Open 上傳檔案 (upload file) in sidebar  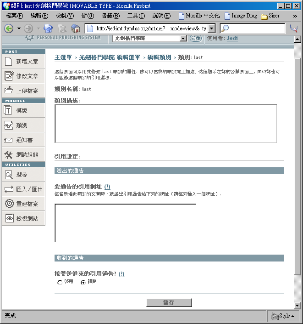point(23,91)
